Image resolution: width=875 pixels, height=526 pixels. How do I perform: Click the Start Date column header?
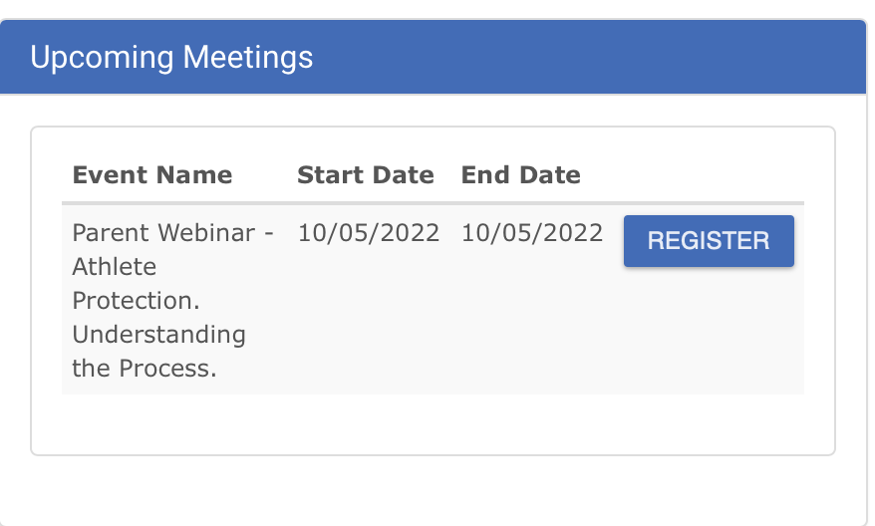click(x=366, y=175)
